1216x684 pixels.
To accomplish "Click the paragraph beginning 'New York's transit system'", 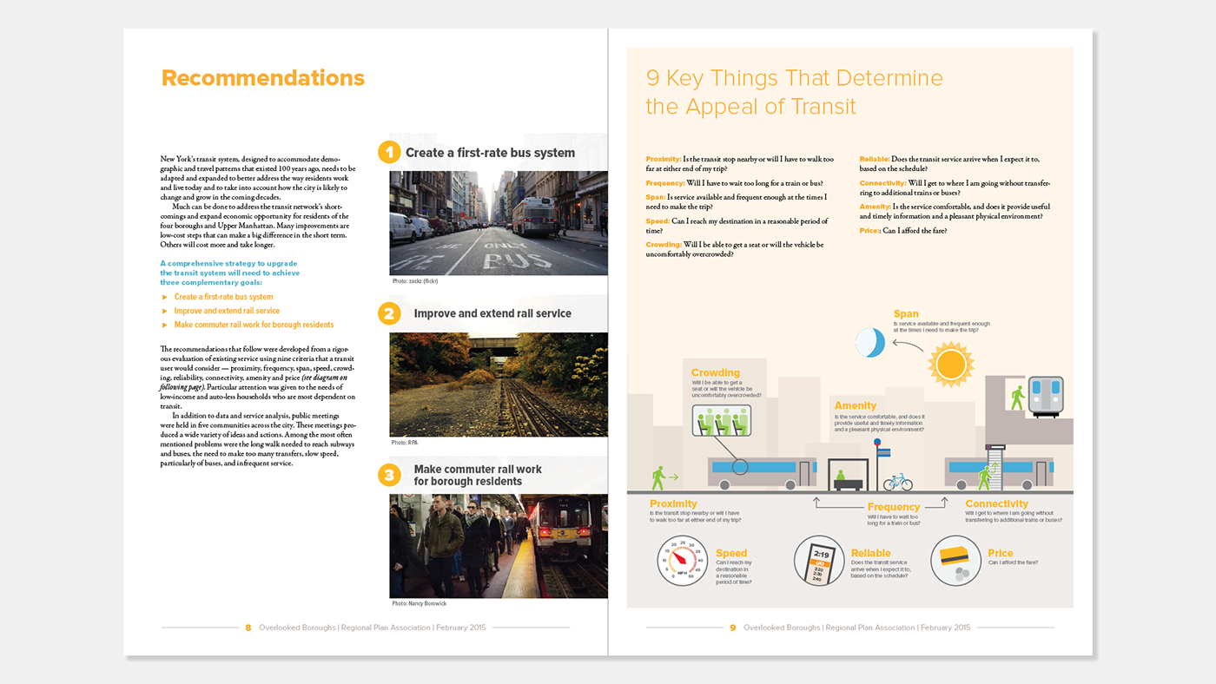I will tap(258, 178).
